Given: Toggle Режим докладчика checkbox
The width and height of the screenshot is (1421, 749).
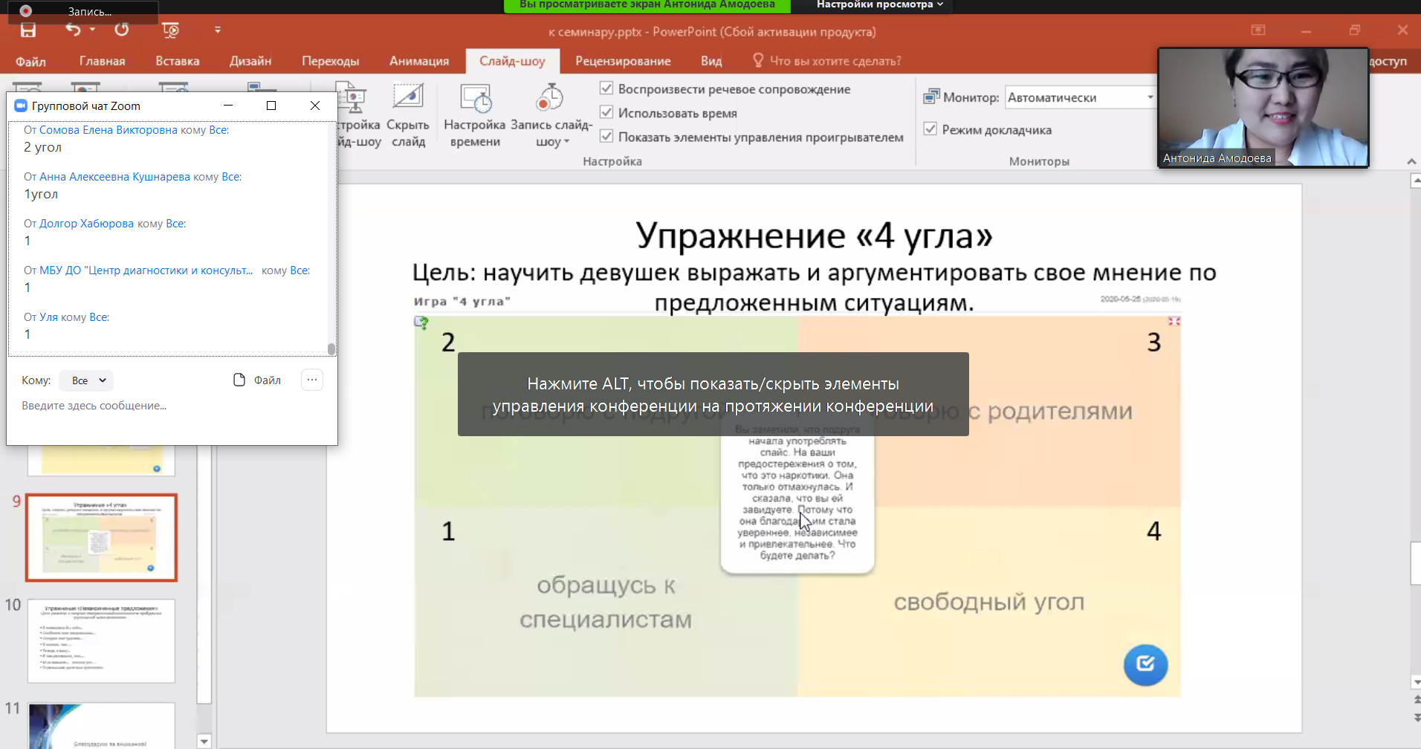Looking at the screenshot, I should pos(930,129).
